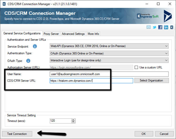Maximize the Connection Manager window
This screenshot has width=176, height=139.
158,4
